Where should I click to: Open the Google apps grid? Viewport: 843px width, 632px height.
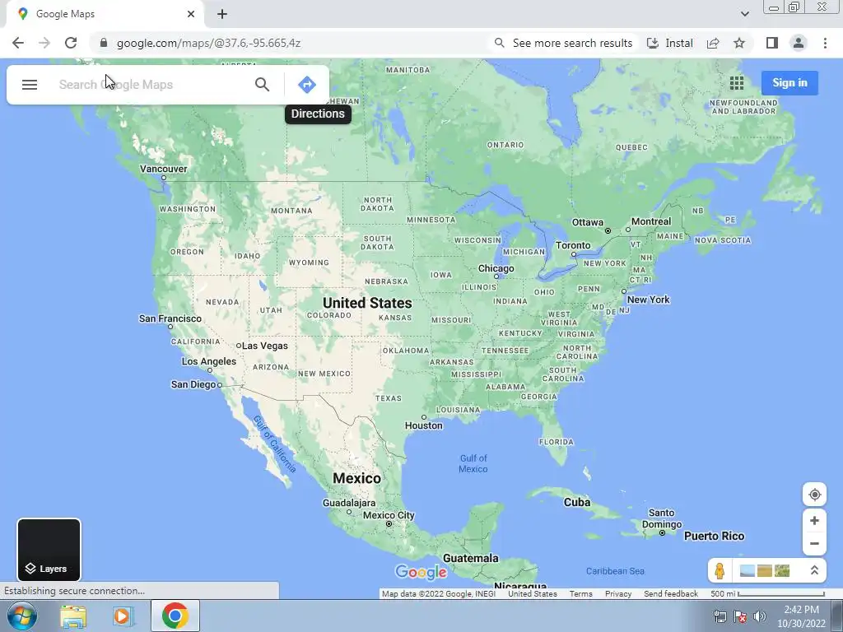click(x=737, y=83)
